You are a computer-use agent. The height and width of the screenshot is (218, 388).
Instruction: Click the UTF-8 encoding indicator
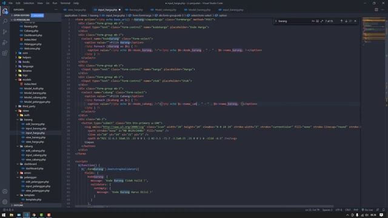pyautogui.click(x=339, y=210)
